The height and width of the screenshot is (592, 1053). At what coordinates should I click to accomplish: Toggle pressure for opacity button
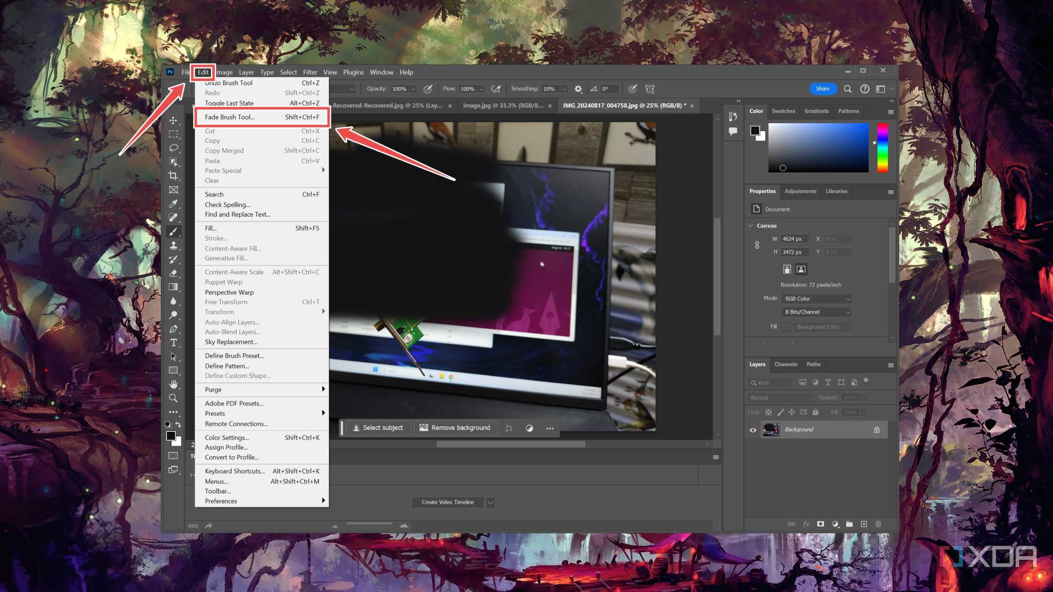[x=428, y=89]
